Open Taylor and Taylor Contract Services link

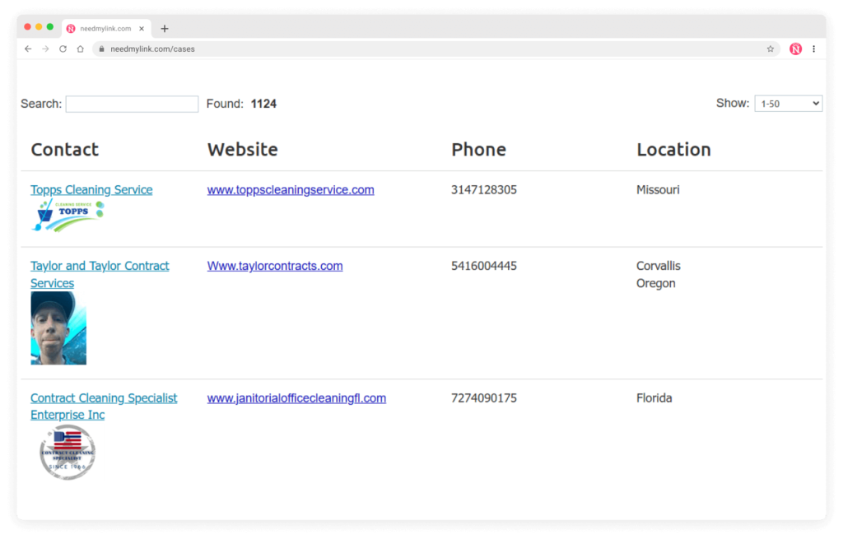100,266
